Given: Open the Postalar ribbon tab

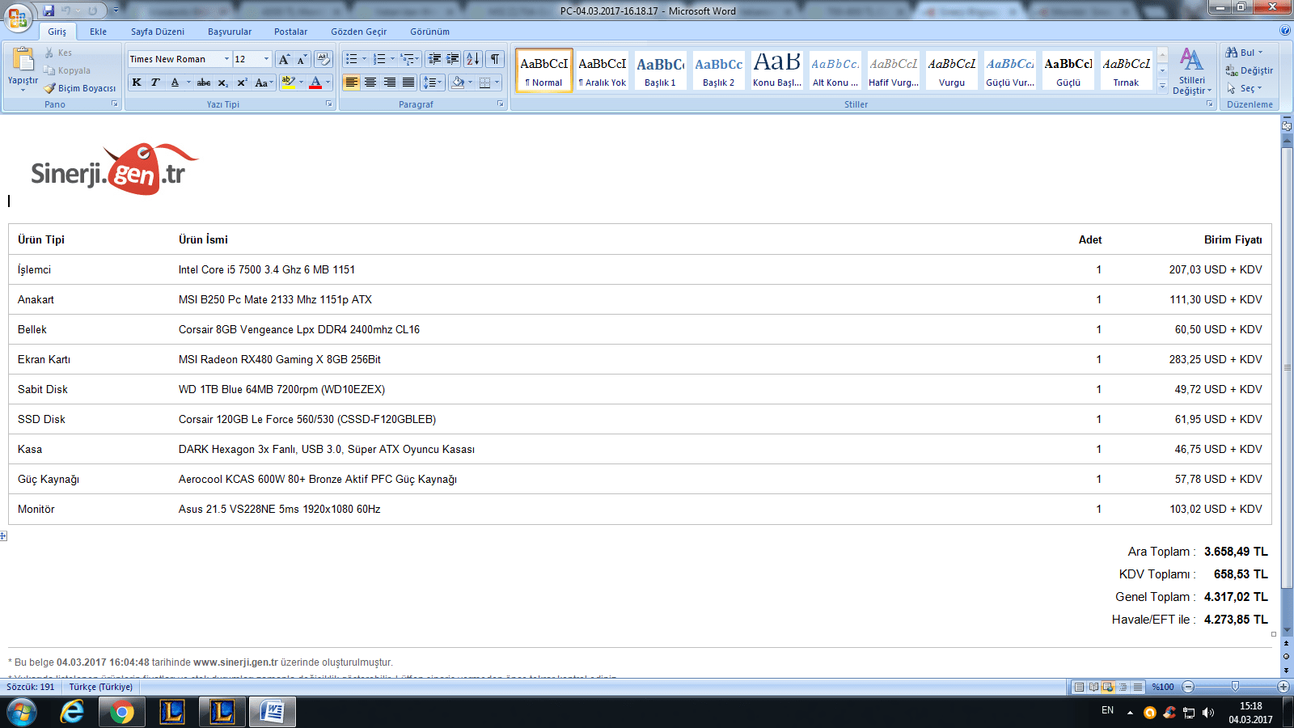Looking at the screenshot, I should coord(290,32).
